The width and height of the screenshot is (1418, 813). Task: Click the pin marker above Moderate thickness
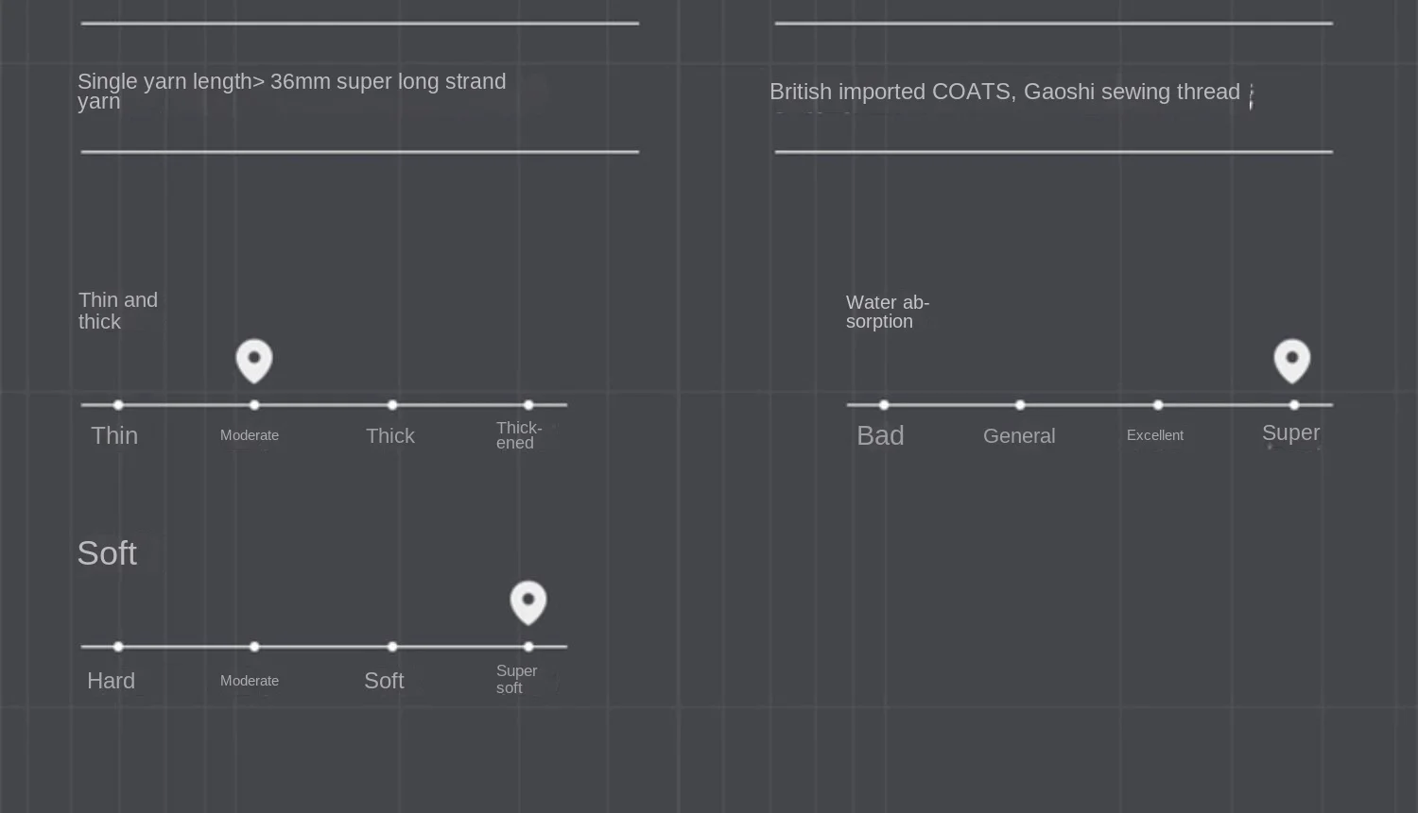[x=253, y=360]
